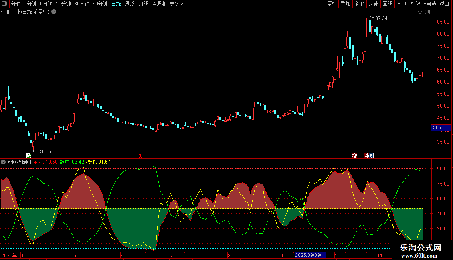453x260 pixels.
Task: Click the 87.34 high price label
Action: 381,18
